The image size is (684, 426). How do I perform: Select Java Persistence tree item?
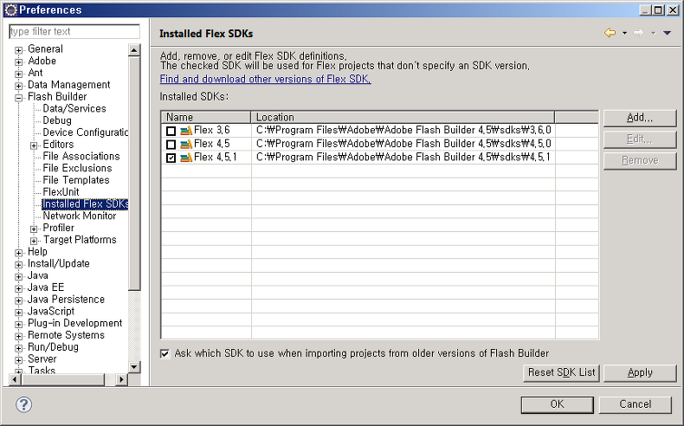coord(66,300)
